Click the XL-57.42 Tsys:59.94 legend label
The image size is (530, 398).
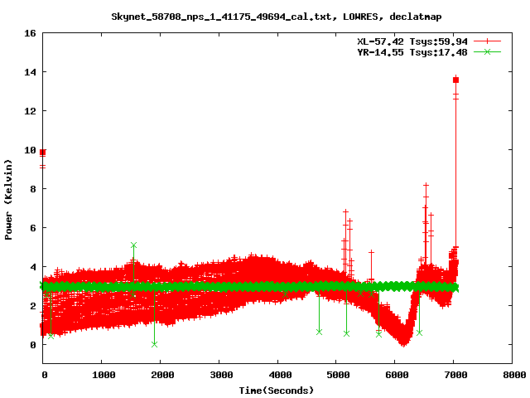[412, 41]
